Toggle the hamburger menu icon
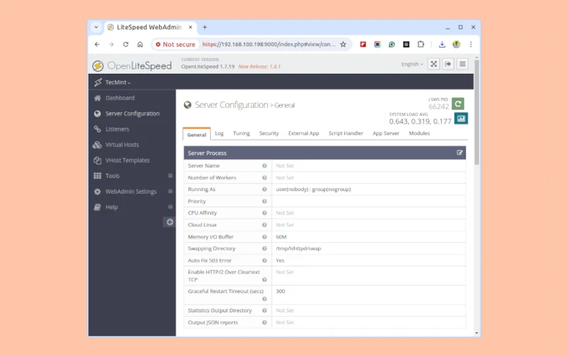Viewport: 568px width, 355px height. point(463,64)
